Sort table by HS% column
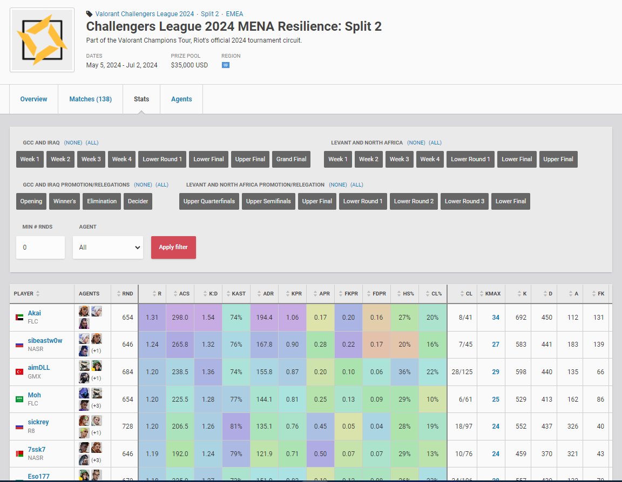This screenshot has height=482, width=622. point(405,293)
